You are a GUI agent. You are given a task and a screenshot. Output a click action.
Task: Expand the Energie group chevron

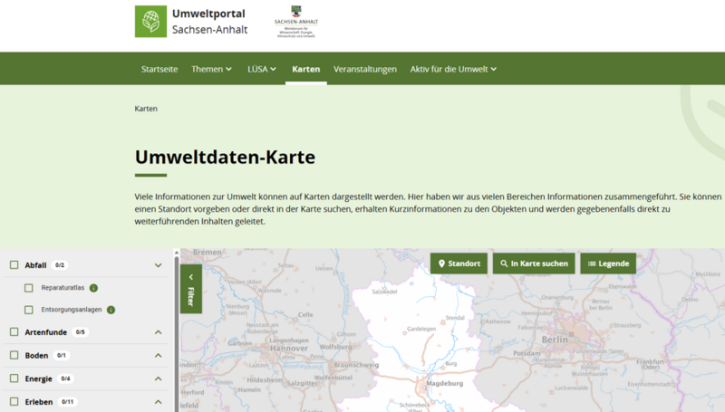(x=158, y=378)
